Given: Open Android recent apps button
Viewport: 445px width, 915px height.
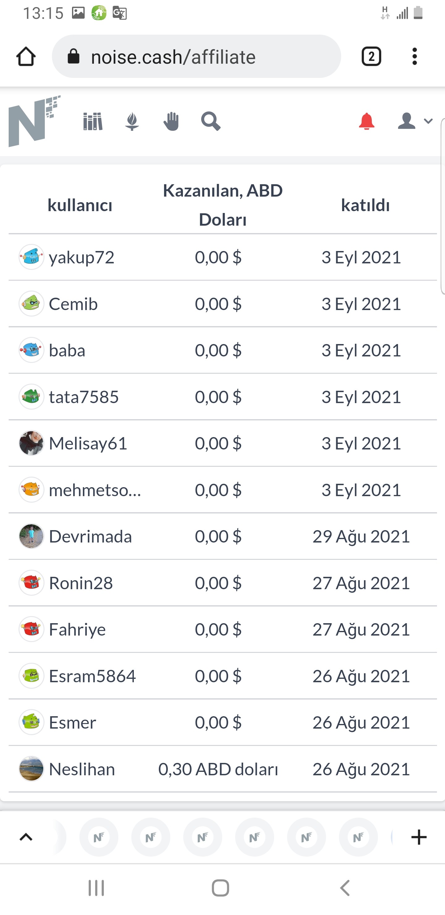Looking at the screenshot, I should (96, 888).
